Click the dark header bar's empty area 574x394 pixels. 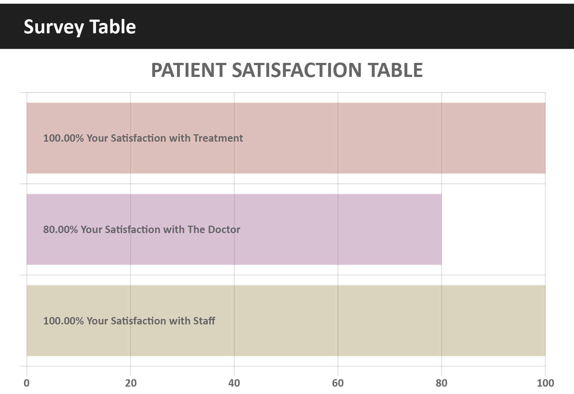pyautogui.click(x=352, y=27)
